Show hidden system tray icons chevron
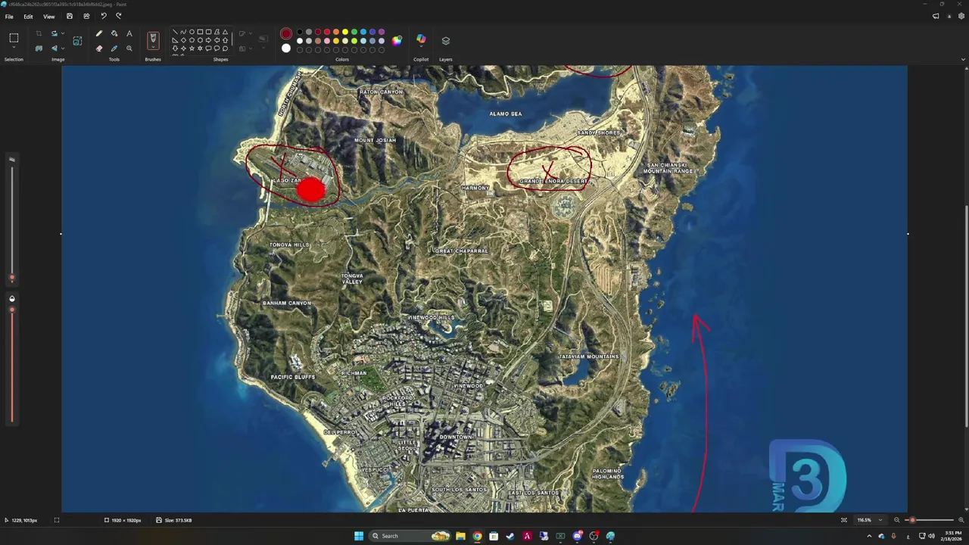Viewport: 969px width, 545px height. (x=869, y=536)
